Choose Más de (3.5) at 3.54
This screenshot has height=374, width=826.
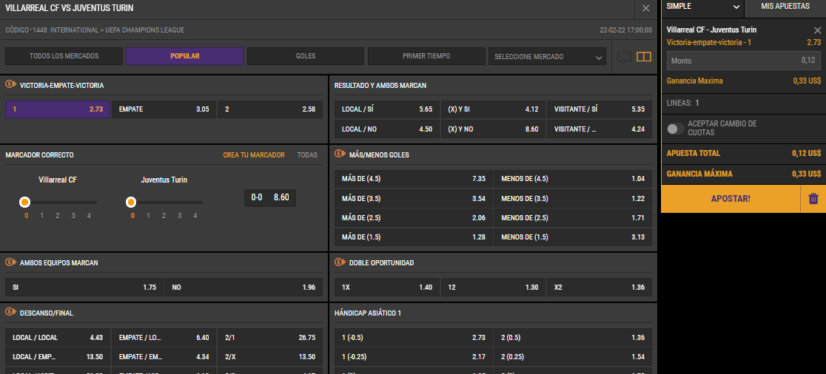click(x=414, y=198)
